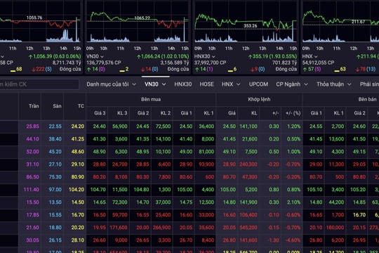Open the HNX30 index selector on chart

click(x=205, y=56)
